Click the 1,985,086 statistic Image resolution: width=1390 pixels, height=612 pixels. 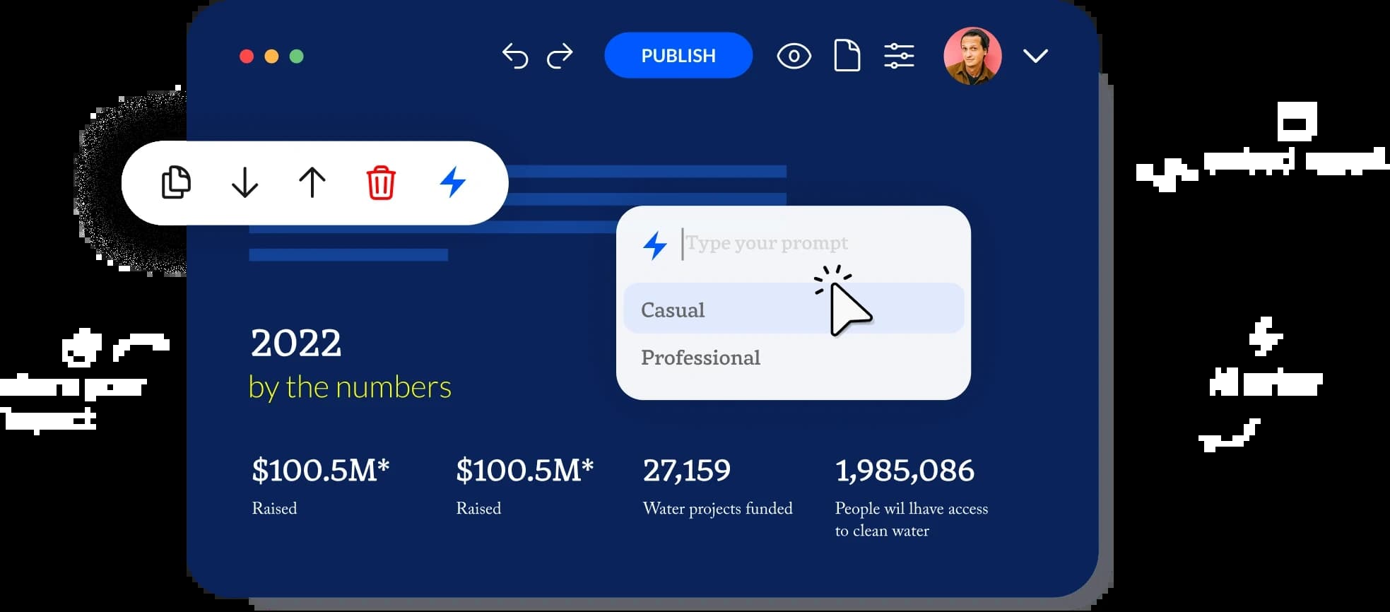[905, 471]
